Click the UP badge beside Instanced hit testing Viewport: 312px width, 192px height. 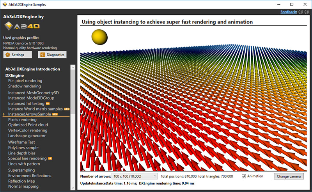(48, 103)
